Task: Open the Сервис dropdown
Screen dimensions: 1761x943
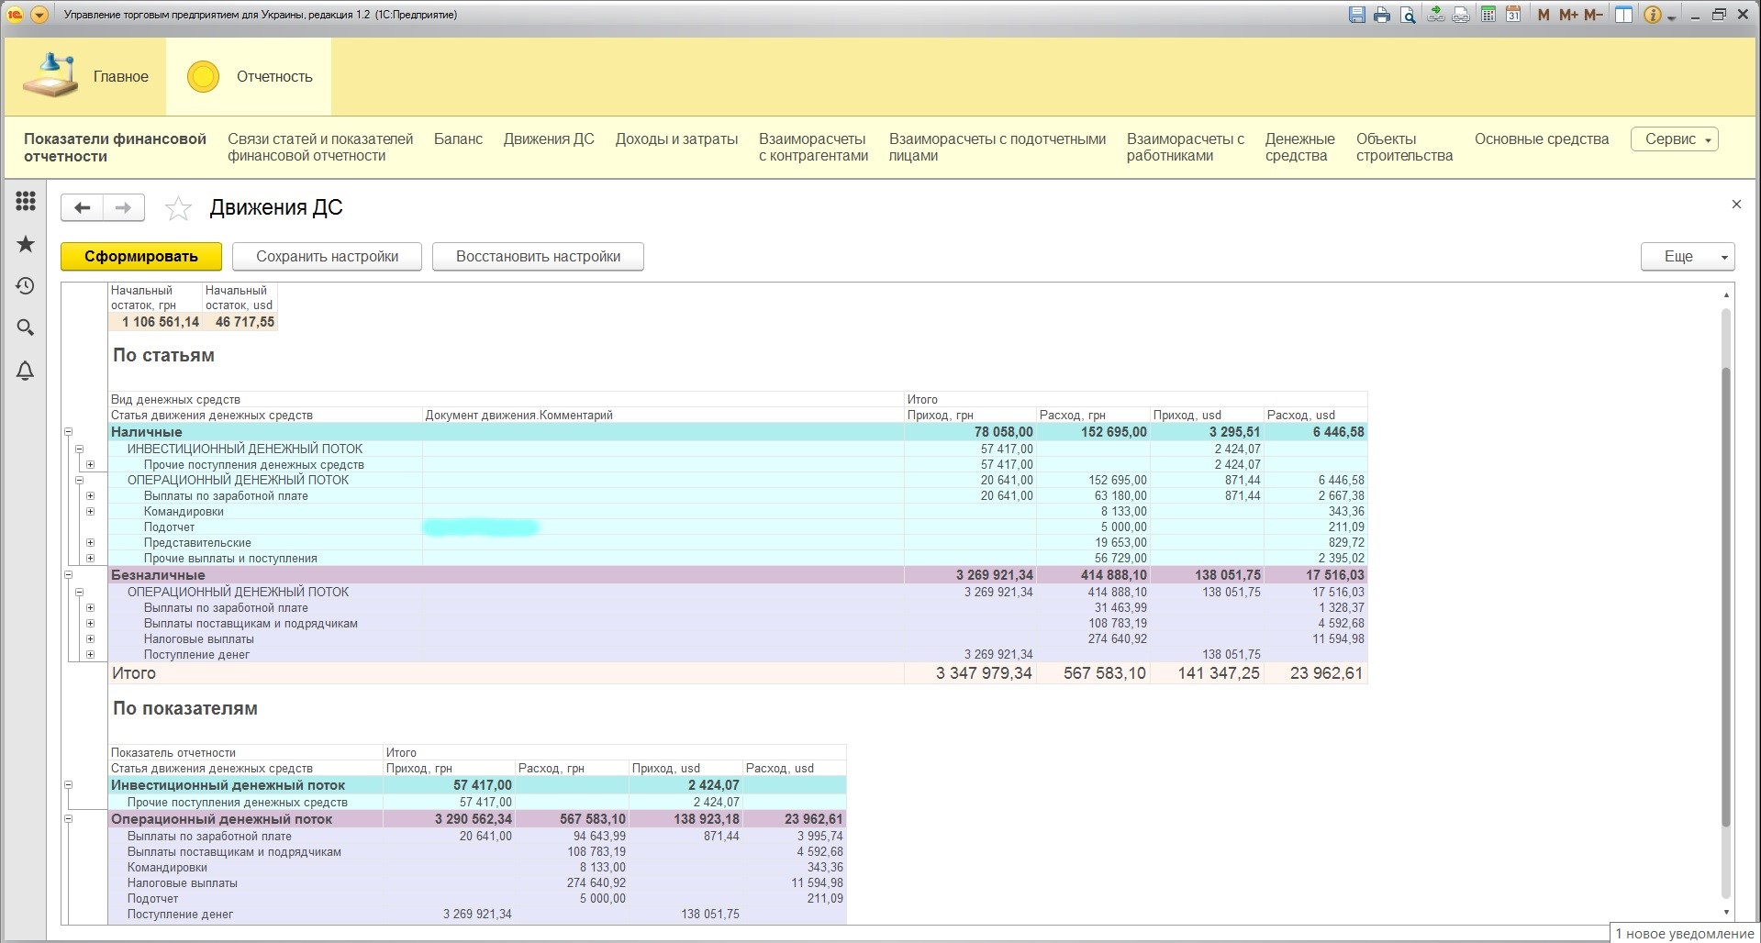Action: click(x=1674, y=139)
